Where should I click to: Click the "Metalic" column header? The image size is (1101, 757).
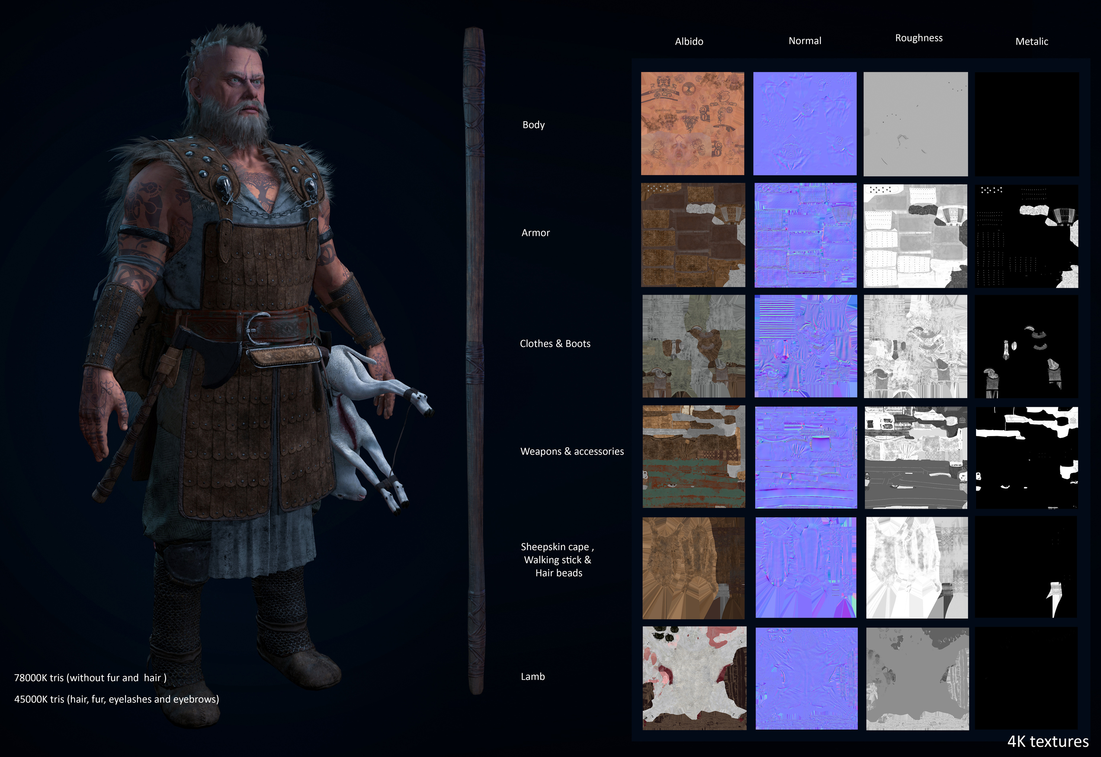tap(1032, 41)
